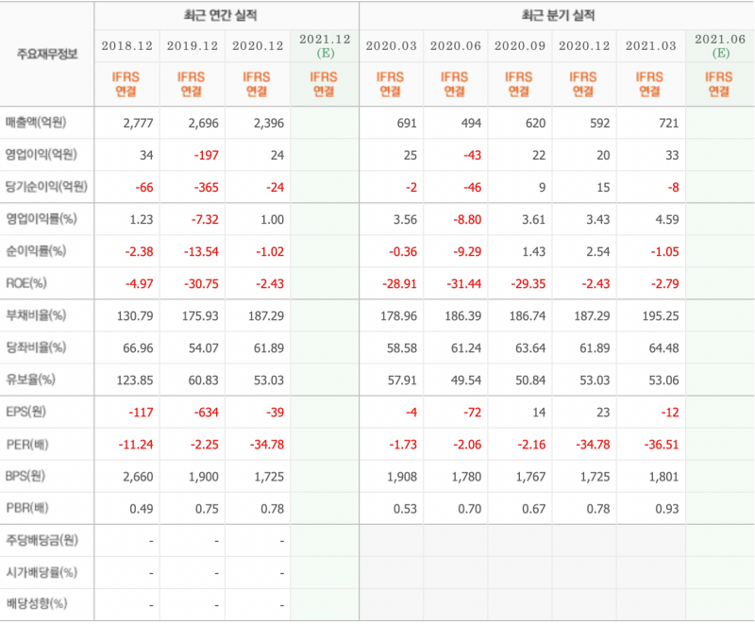
Task: Click revenue value 2,396
Action: (x=269, y=124)
